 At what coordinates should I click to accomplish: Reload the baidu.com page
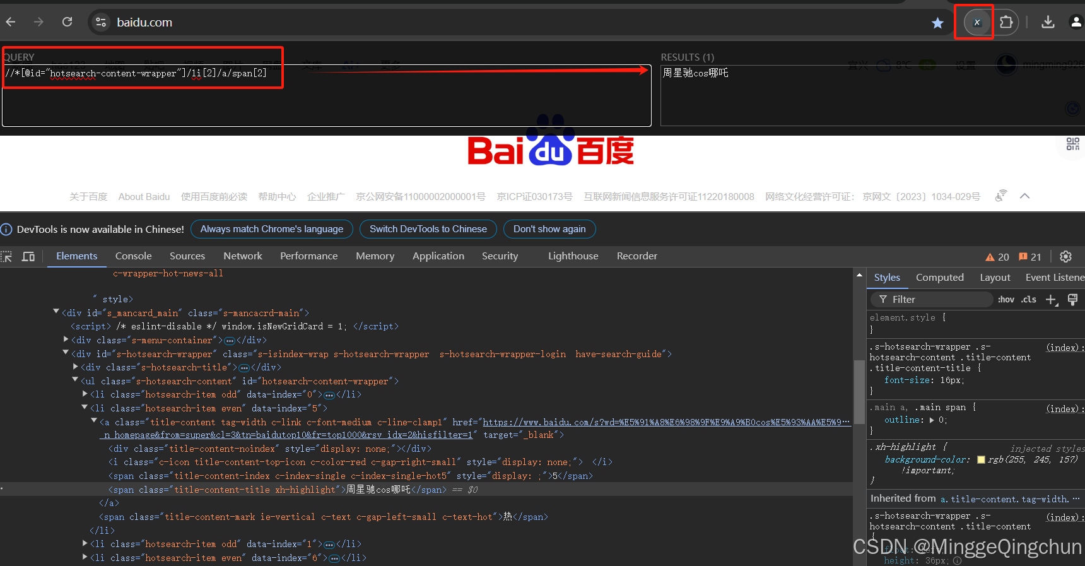(x=67, y=22)
